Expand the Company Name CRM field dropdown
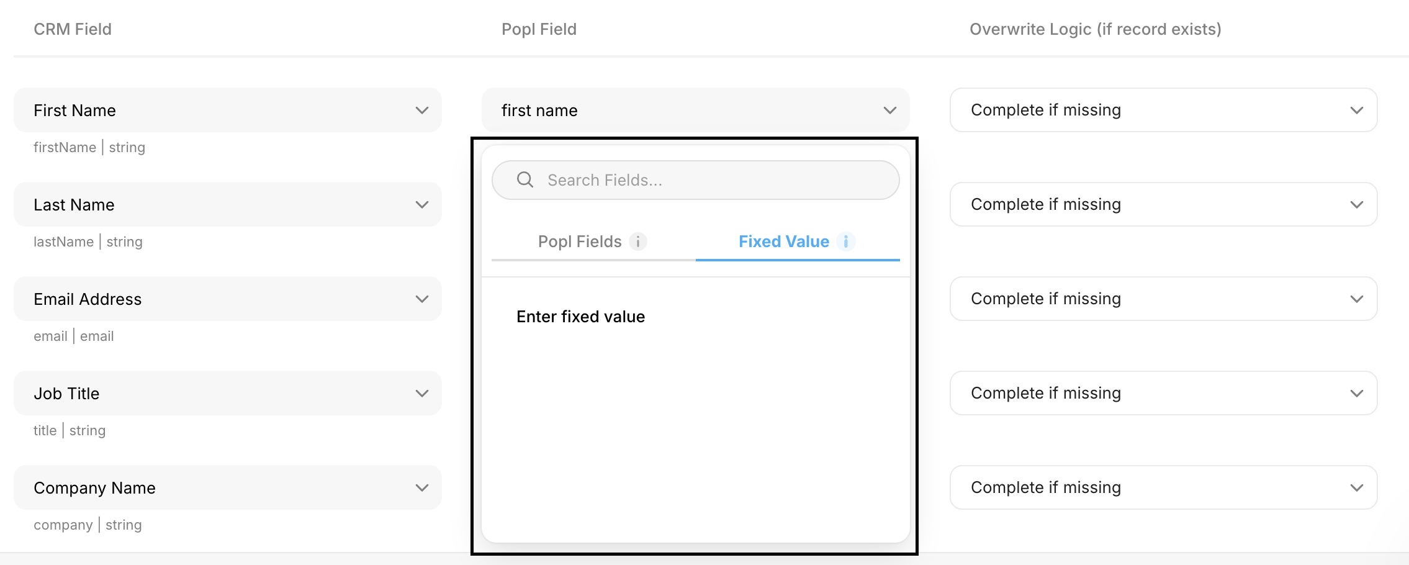The height and width of the screenshot is (565, 1409). 227,488
